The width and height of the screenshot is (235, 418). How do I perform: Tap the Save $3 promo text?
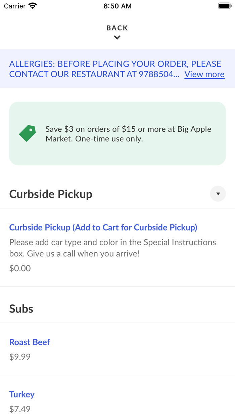coord(128,134)
